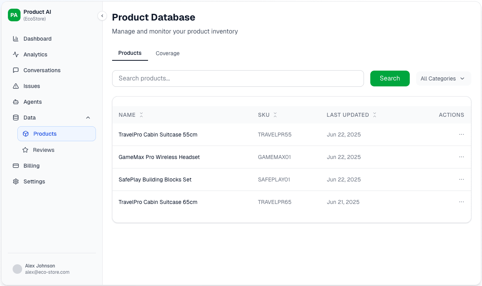The width and height of the screenshot is (482, 286).
Task: Select the Products tab
Action: coord(130,53)
